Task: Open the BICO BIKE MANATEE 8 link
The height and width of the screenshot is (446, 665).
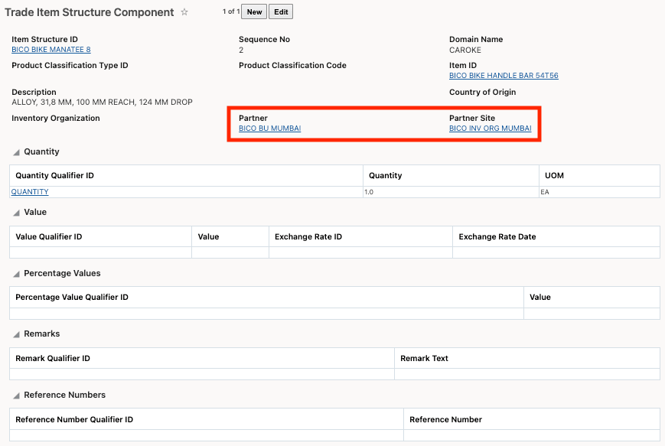Action: click(51, 50)
